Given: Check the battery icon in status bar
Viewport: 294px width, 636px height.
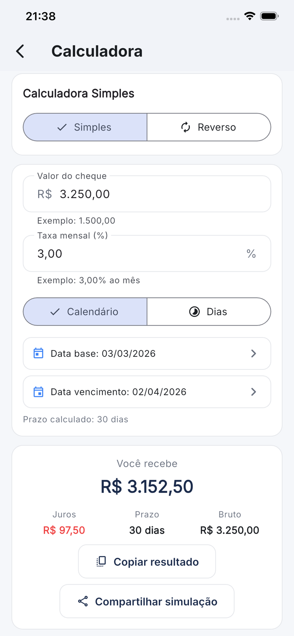Looking at the screenshot, I should tap(269, 16).
